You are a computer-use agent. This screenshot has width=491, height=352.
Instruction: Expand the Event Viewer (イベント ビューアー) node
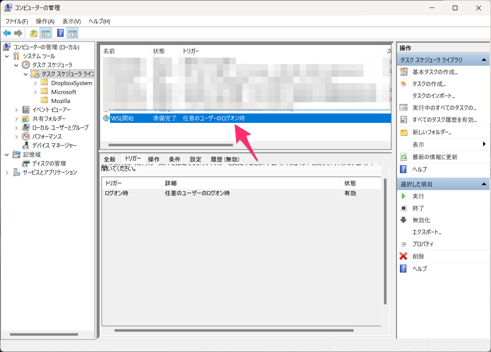pos(16,110)
